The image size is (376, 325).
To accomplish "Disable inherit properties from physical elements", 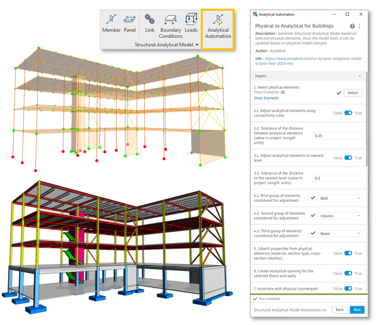I will tap(348, 254).
